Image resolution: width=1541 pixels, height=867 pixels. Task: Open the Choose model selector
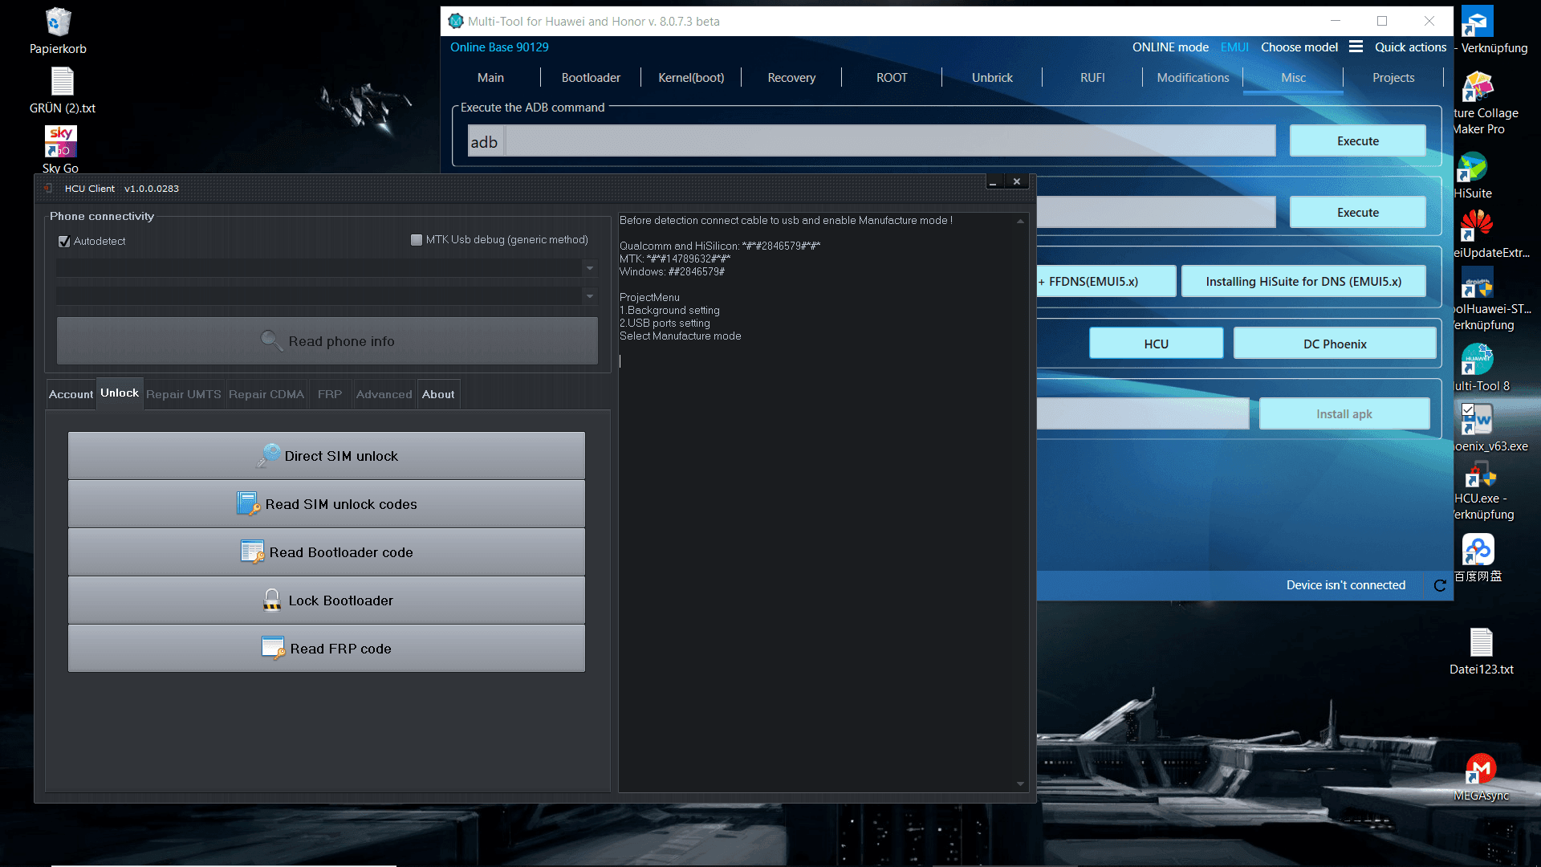click(x=1299, y=47)
